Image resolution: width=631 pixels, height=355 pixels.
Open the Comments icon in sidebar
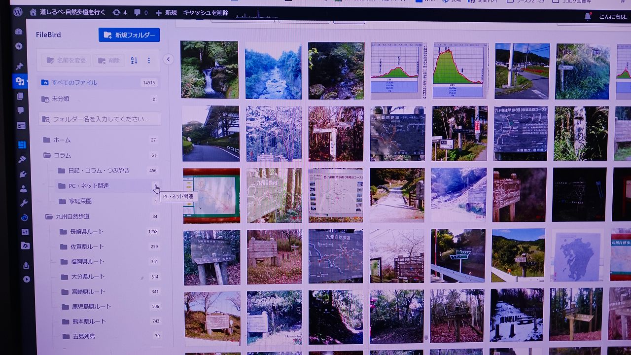click(21, 110)
